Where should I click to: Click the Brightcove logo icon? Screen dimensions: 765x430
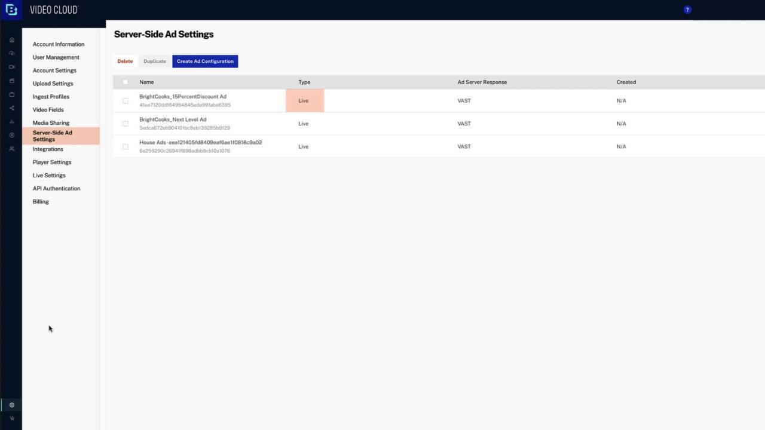click(x=11, y=10)
